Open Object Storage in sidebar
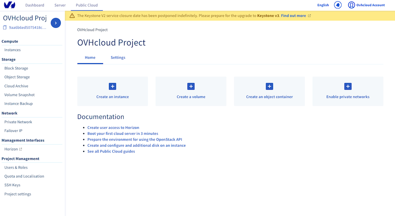 click(17, 77)
